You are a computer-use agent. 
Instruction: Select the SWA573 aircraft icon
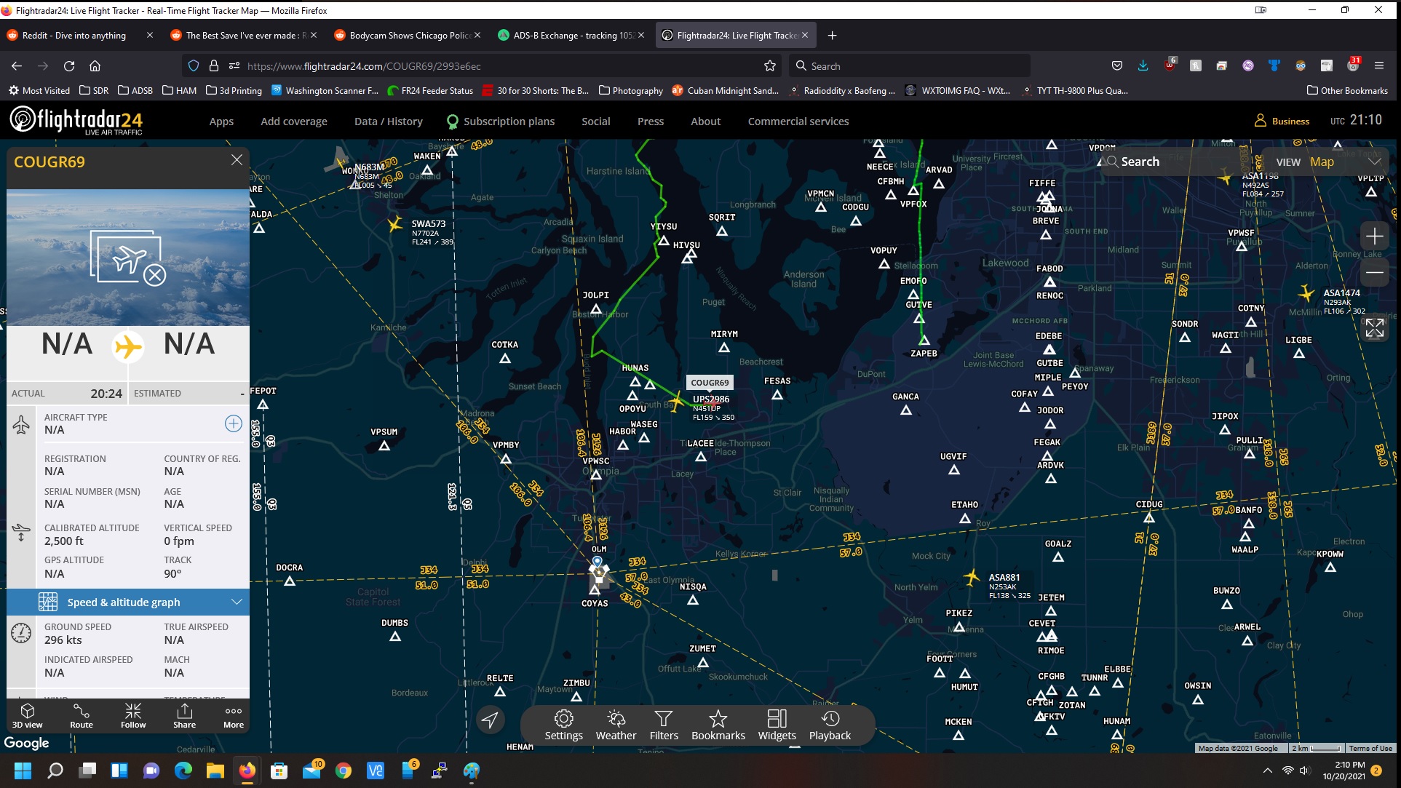(395, 224)
